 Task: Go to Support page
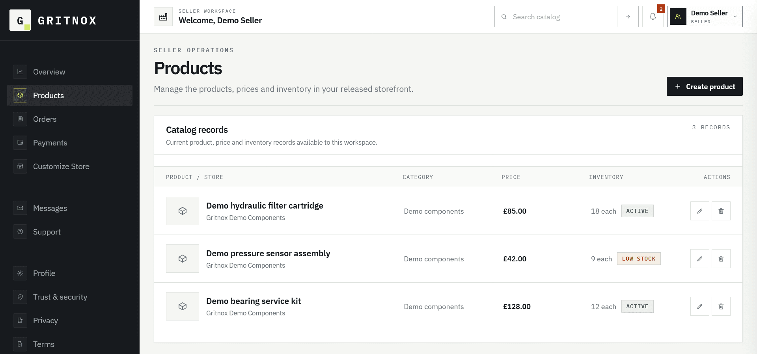click(x=70, y=232)
